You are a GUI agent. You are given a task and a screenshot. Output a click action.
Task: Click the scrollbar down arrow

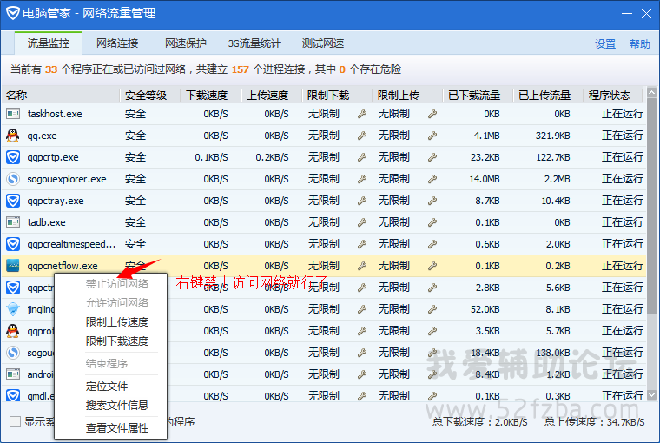tap(651, 395)
